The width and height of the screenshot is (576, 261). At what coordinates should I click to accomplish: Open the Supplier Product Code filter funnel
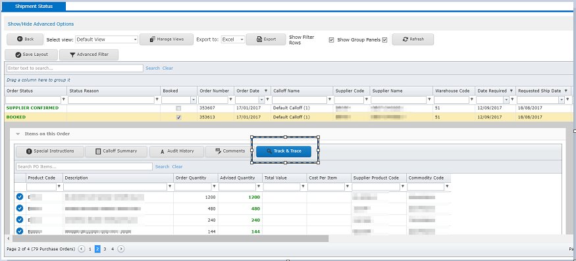403,187
